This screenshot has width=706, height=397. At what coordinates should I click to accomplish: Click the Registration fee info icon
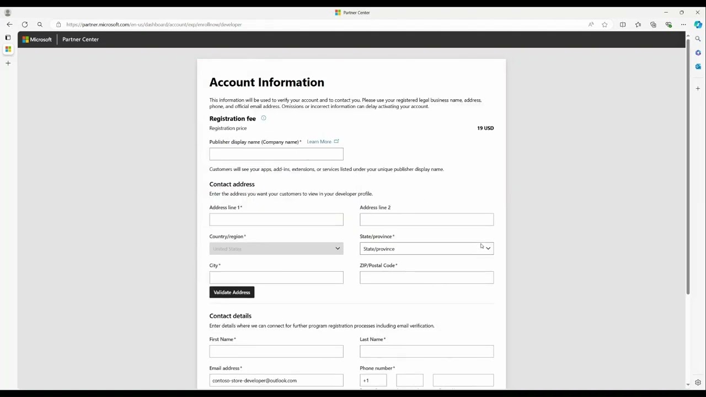(264, 118)
